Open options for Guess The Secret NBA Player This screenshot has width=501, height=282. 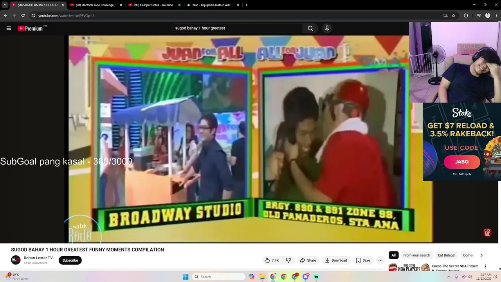tap(485, 266)
